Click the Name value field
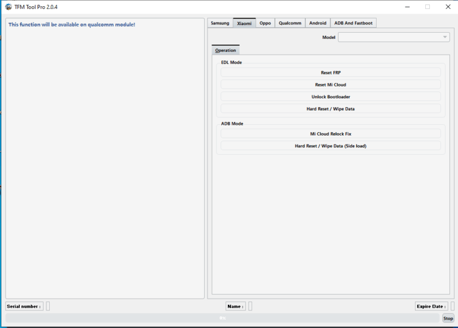 click(250, 306)
